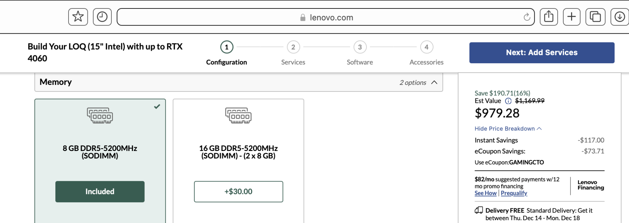
Task: Open a new tab with plus icon
Action: 571,17
